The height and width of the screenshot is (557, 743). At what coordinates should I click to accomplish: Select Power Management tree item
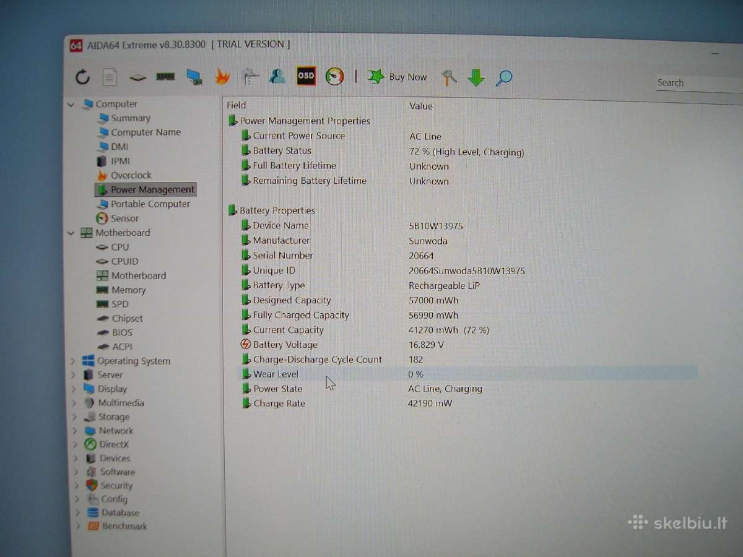146,189
